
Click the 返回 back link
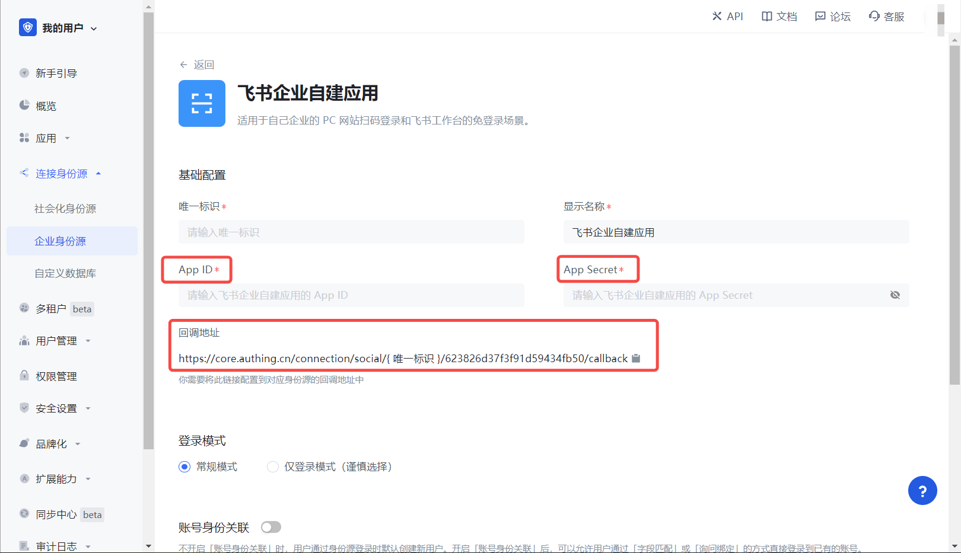point(197,65)
